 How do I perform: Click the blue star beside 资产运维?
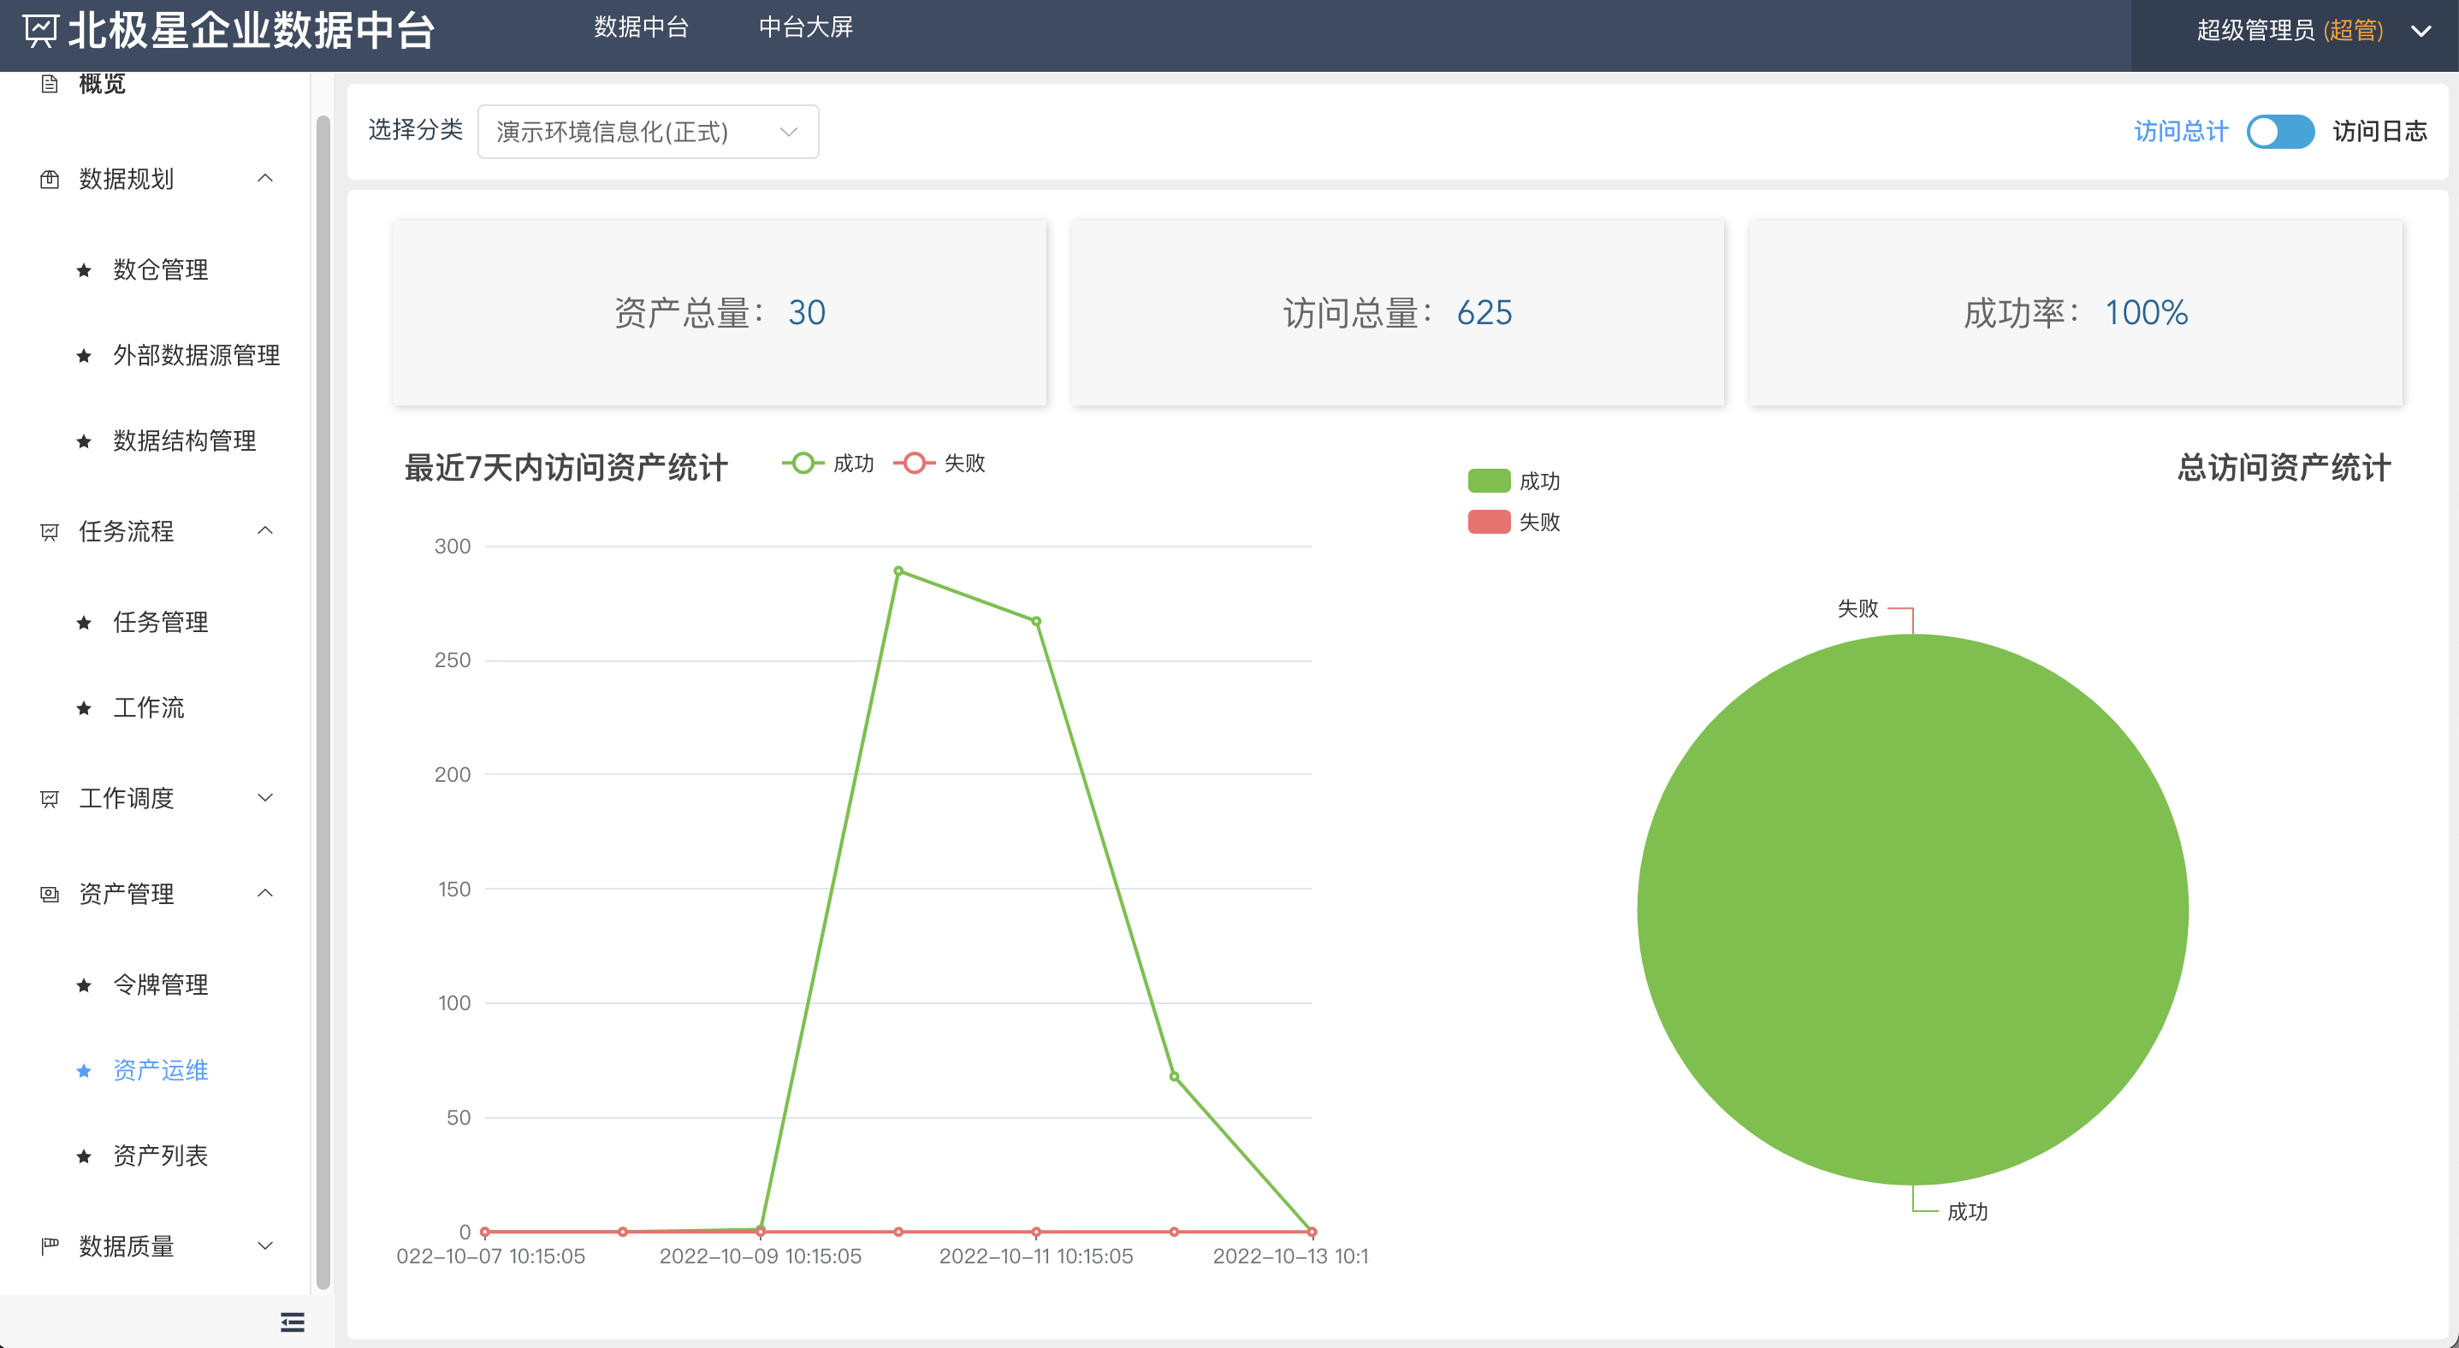(x=84, y=1072)
